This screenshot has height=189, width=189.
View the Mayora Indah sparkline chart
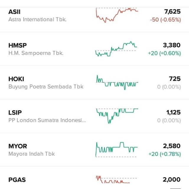pyautogui.click(x=117, y=149)
